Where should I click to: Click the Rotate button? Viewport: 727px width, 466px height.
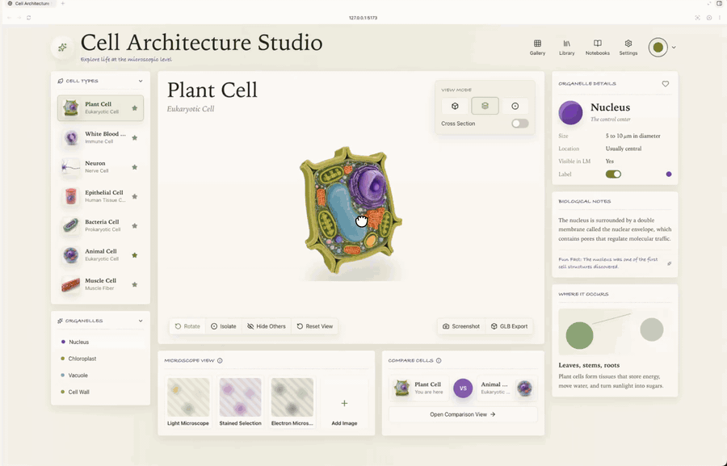coord(187,326)
